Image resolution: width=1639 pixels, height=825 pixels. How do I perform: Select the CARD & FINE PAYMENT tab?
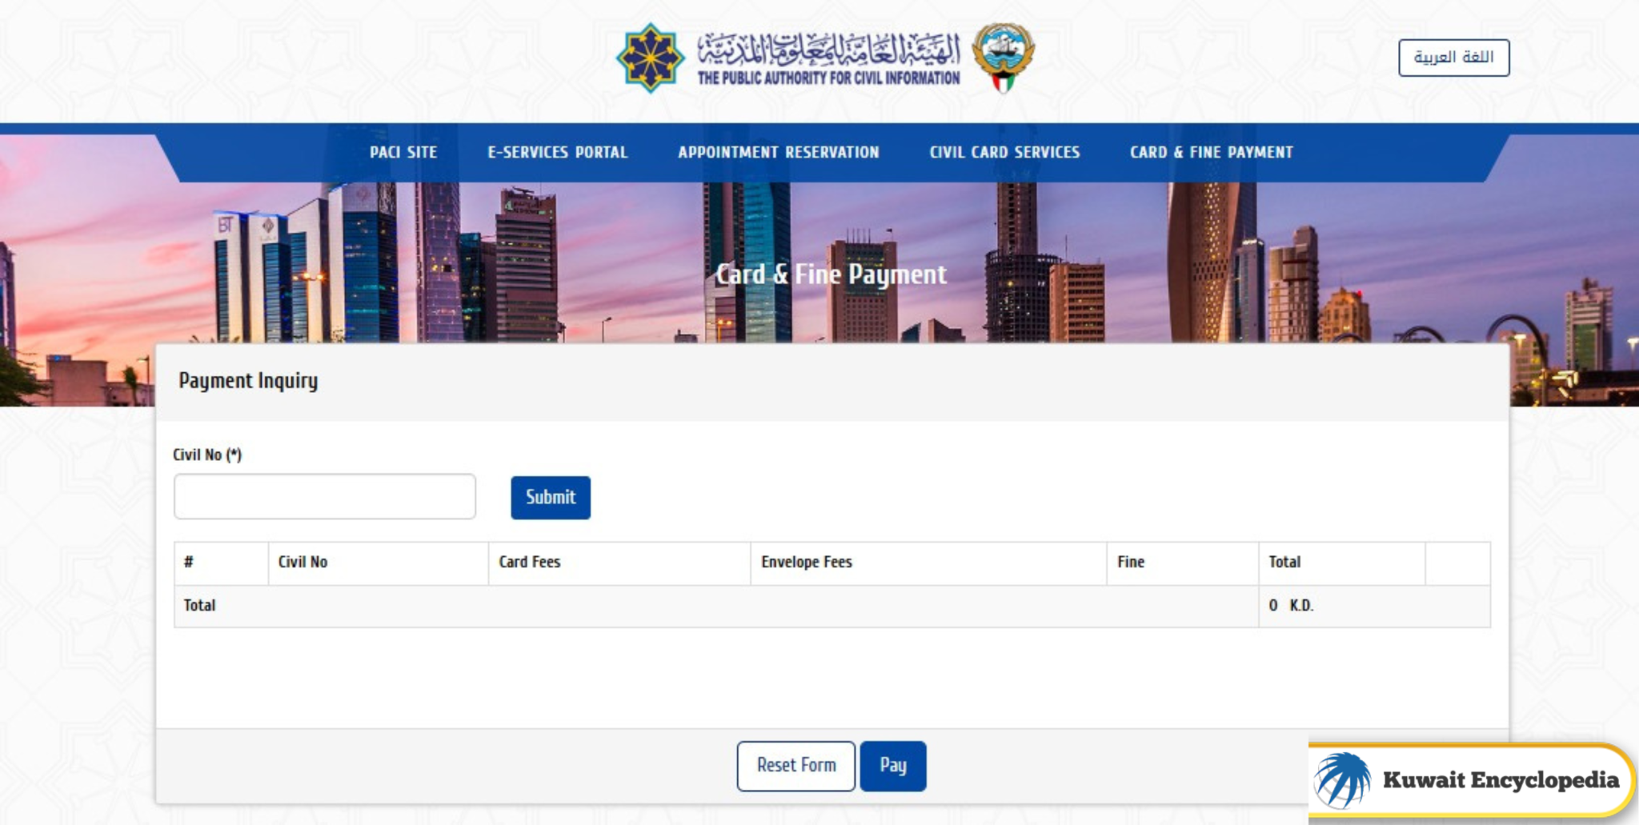[1211, 151]
